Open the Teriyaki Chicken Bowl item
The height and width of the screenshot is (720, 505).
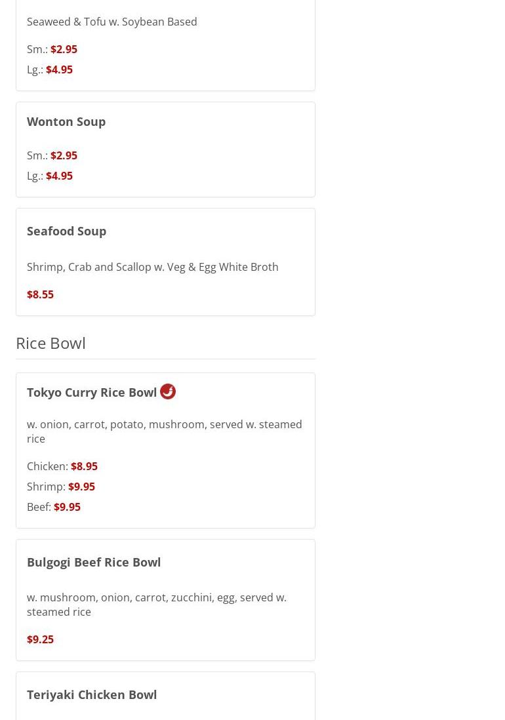point(92,694)
